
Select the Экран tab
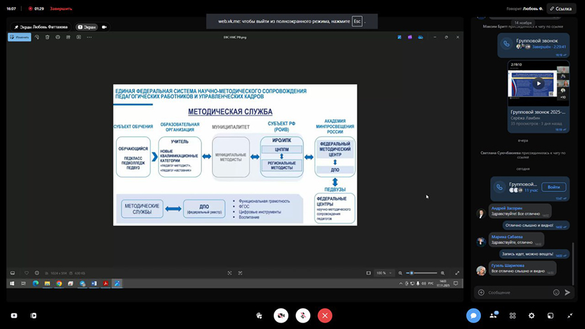click(86, 27)
